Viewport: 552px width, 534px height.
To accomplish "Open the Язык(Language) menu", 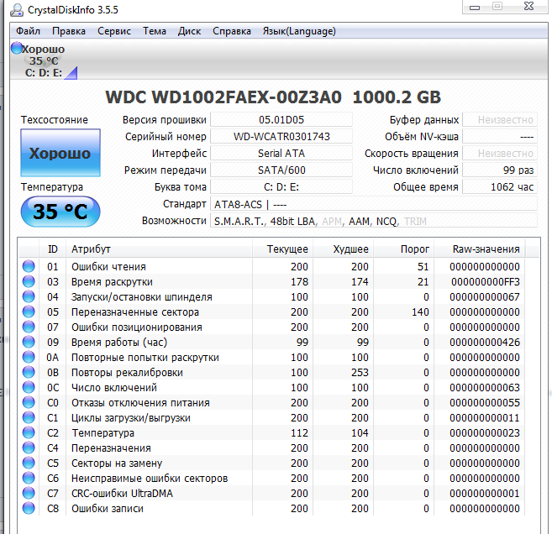I will (x=299, y=31).
